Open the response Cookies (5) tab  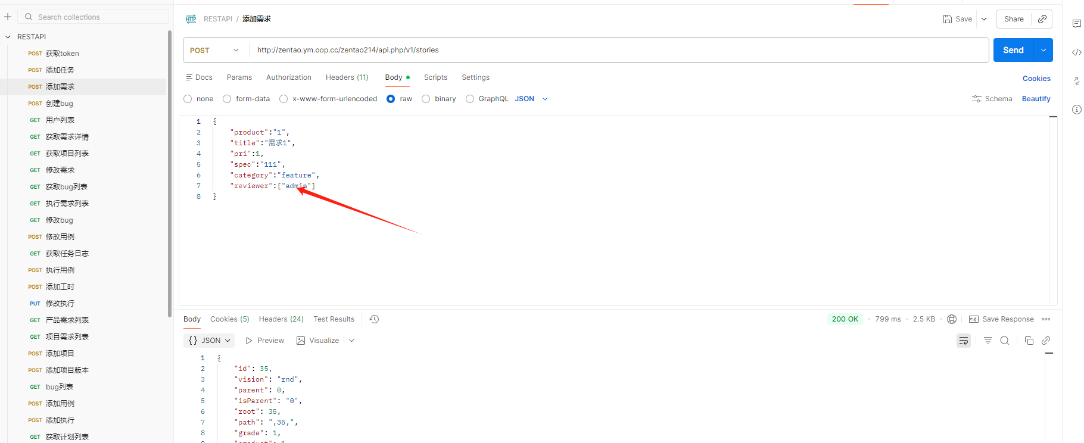click(230, 319)
